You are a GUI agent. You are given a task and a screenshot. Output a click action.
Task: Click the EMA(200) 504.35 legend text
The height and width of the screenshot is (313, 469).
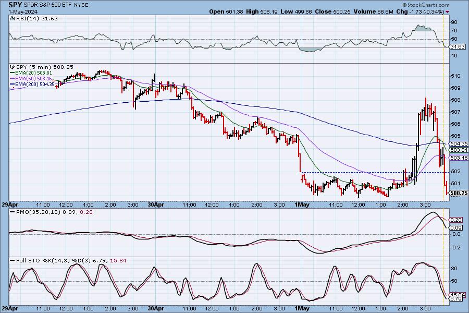[35, 85]
